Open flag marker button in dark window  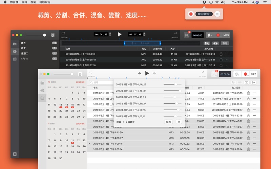click(x=187, y=35)
